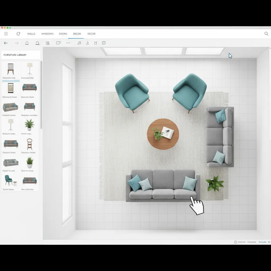Click the furniture library scrollbar
The image size is (271, 271).
pyautogui.click(x=41, y=95)
